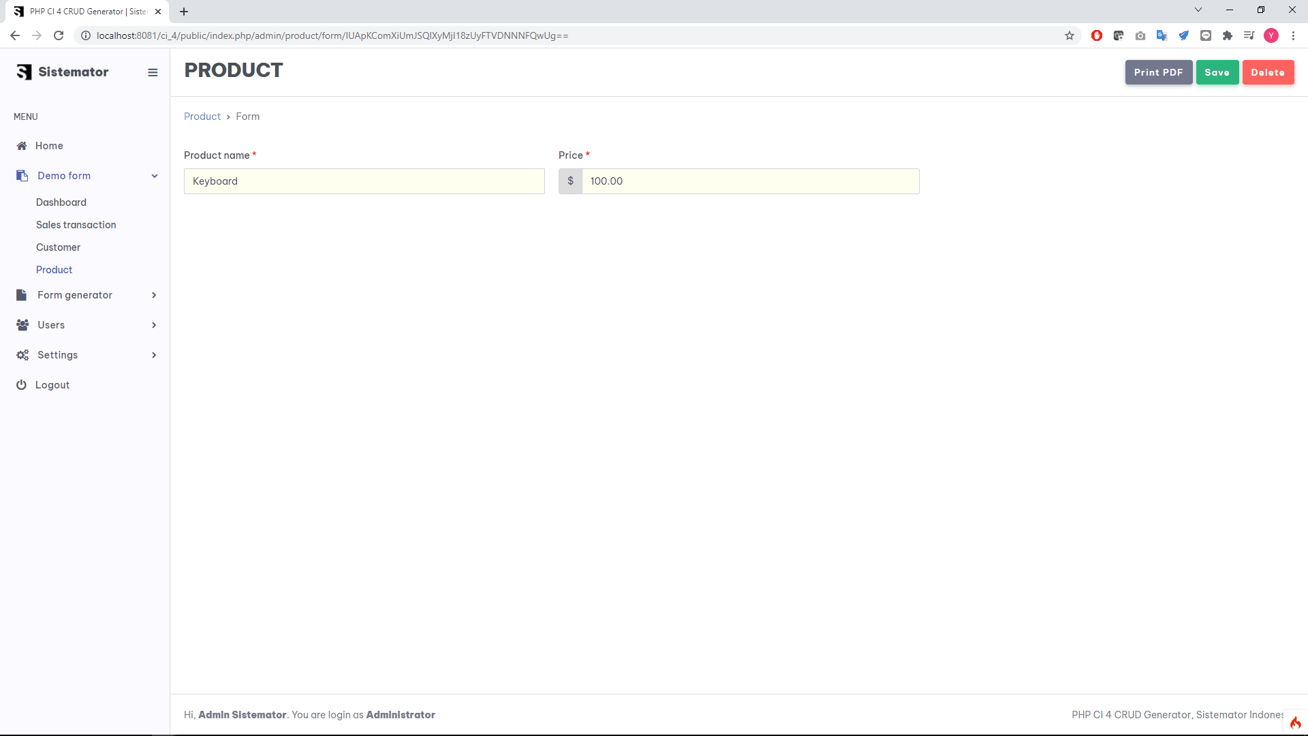Click the Logout power icon
The width and height of the screenshot is (1308, 736).
pyautogui.click(x=22, y=385)
